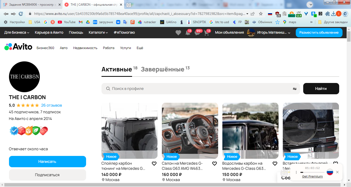Open Avito notifications bell
The width and height of the screenshot is (351, 187).
tap(188, 33)
